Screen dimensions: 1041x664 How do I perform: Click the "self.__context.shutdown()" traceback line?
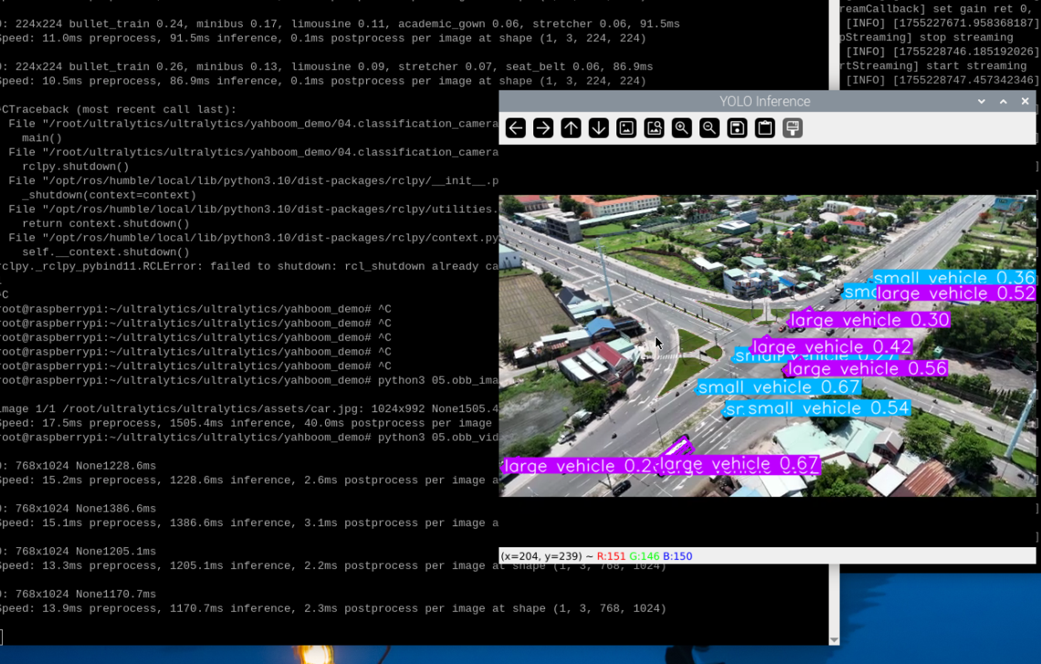(106, 252)
